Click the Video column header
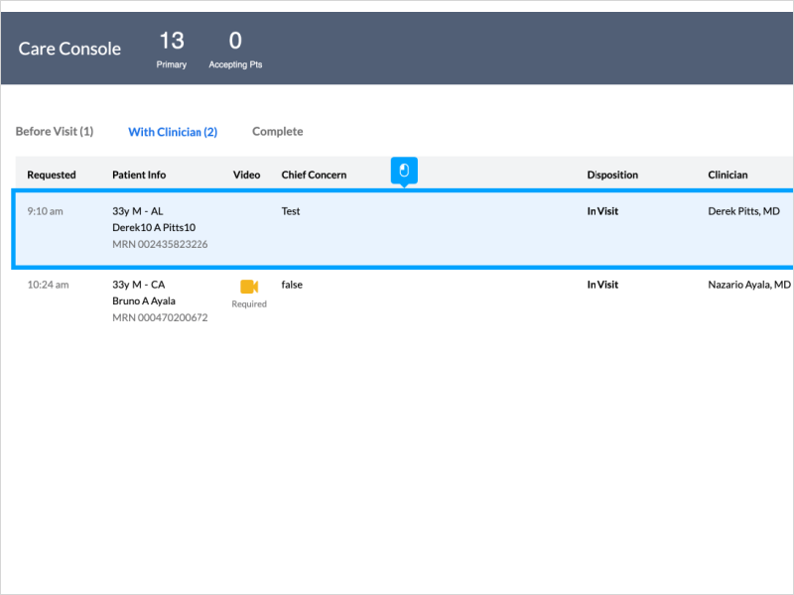 coord(246,175)
